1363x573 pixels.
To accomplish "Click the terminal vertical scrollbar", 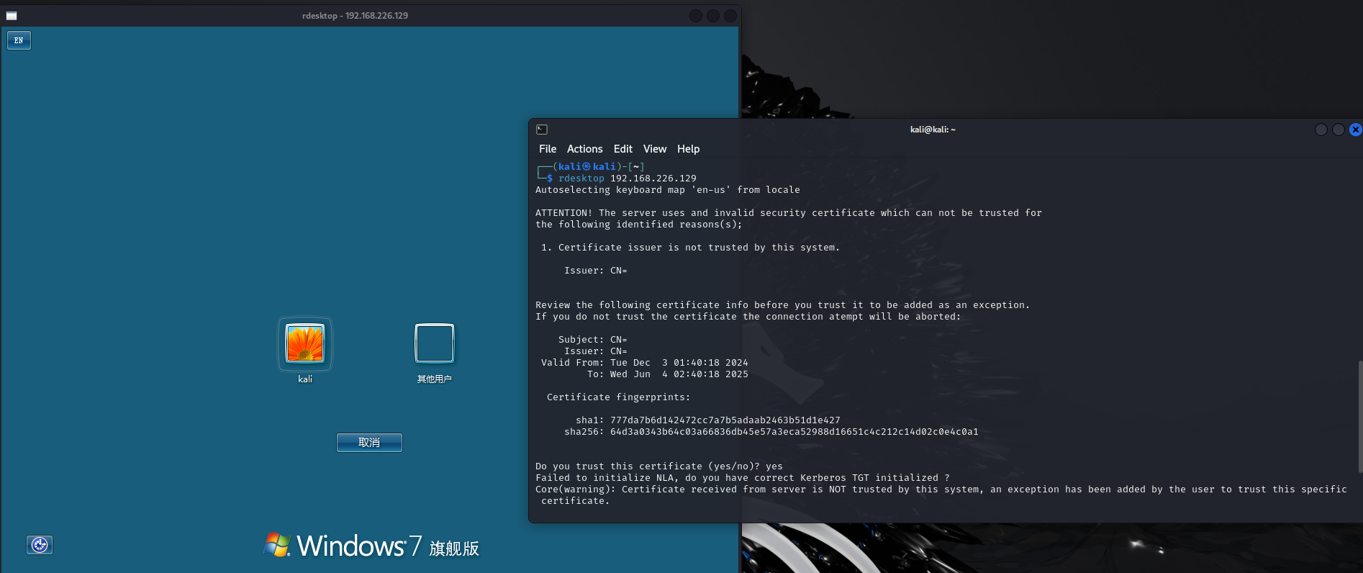I will (1359, 416).
